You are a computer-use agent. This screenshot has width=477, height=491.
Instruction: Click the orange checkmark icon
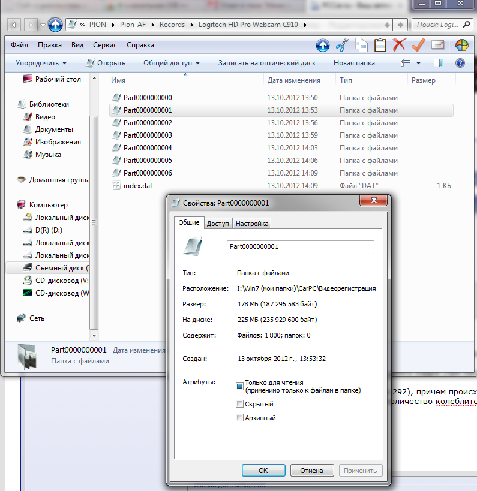[418, 45]
